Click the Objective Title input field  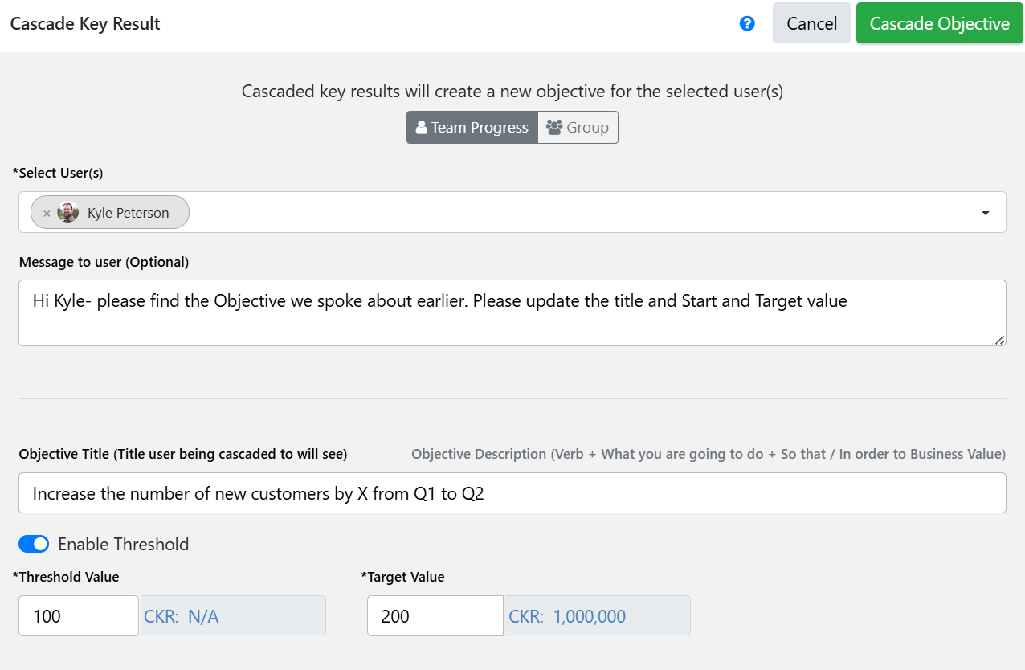(512, 492)
